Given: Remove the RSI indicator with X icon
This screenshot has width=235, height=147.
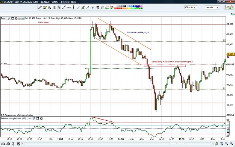Looking at the screenshot, I should pos(41,118).
